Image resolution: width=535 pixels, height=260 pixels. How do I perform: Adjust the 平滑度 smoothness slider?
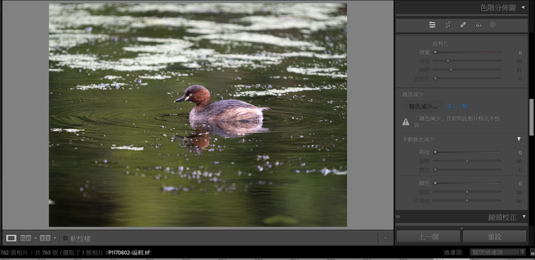[x=467, y=200]
